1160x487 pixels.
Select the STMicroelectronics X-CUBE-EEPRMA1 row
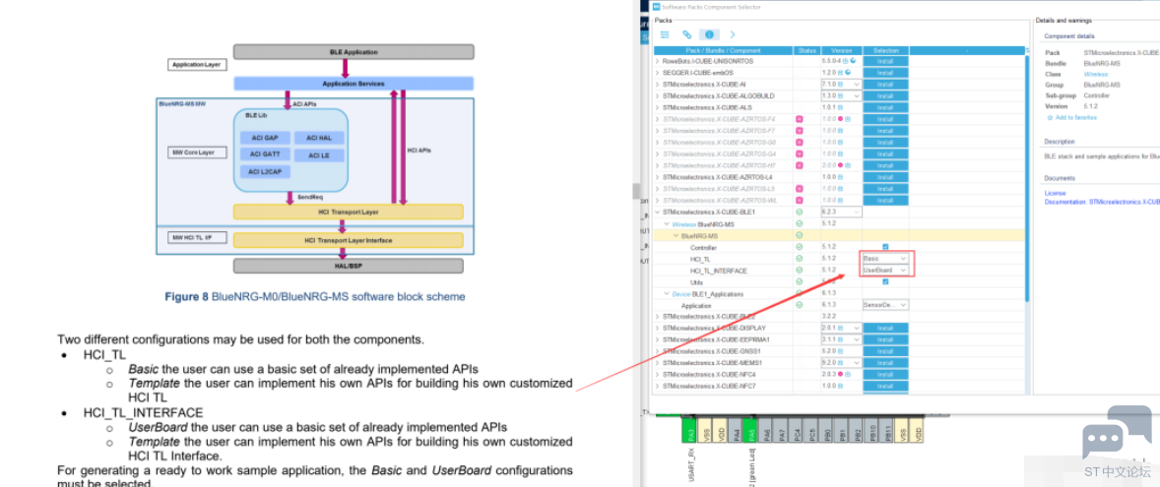[840, 340]
